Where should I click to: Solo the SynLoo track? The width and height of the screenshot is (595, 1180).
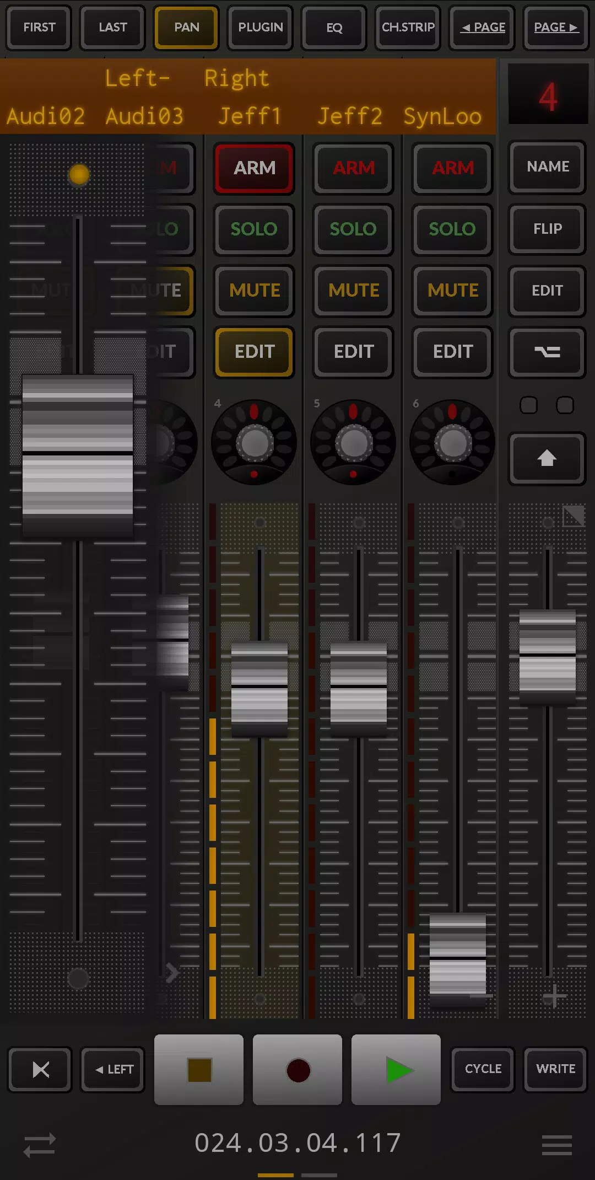pos(452,229)
